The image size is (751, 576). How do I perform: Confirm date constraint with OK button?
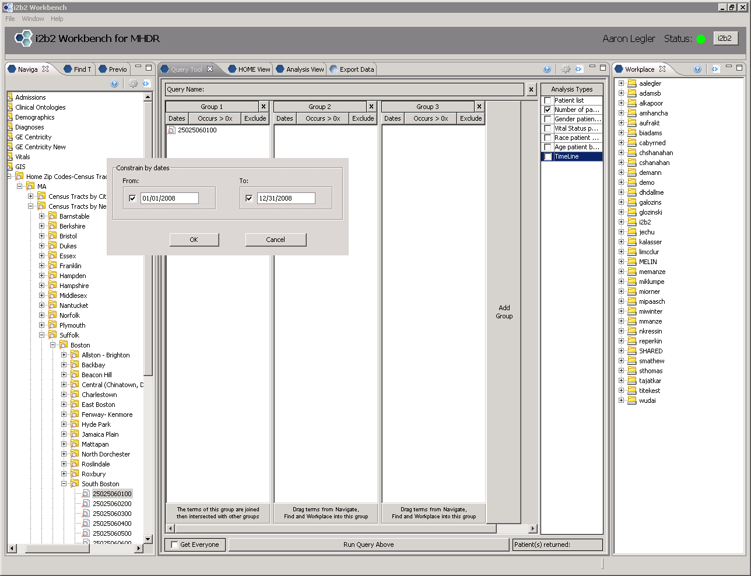click(194, 240)
